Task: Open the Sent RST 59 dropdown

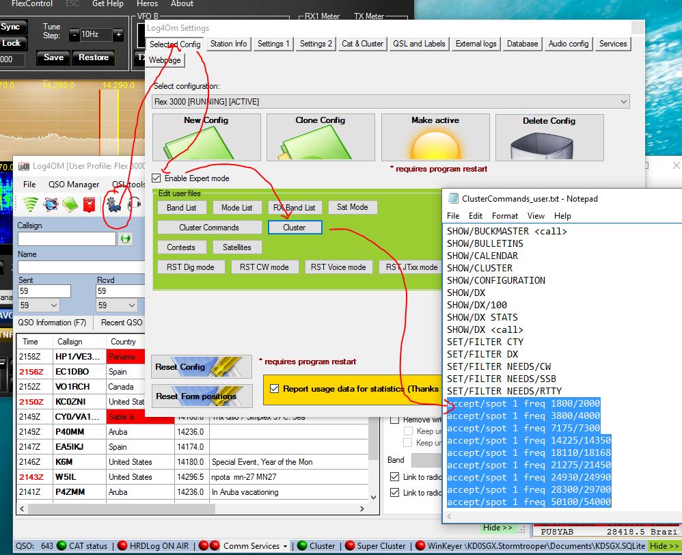Action: click(38, 306)
